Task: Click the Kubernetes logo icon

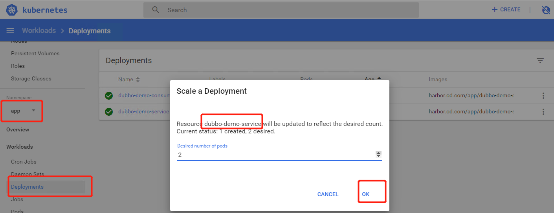Action: tap(12, 10)
